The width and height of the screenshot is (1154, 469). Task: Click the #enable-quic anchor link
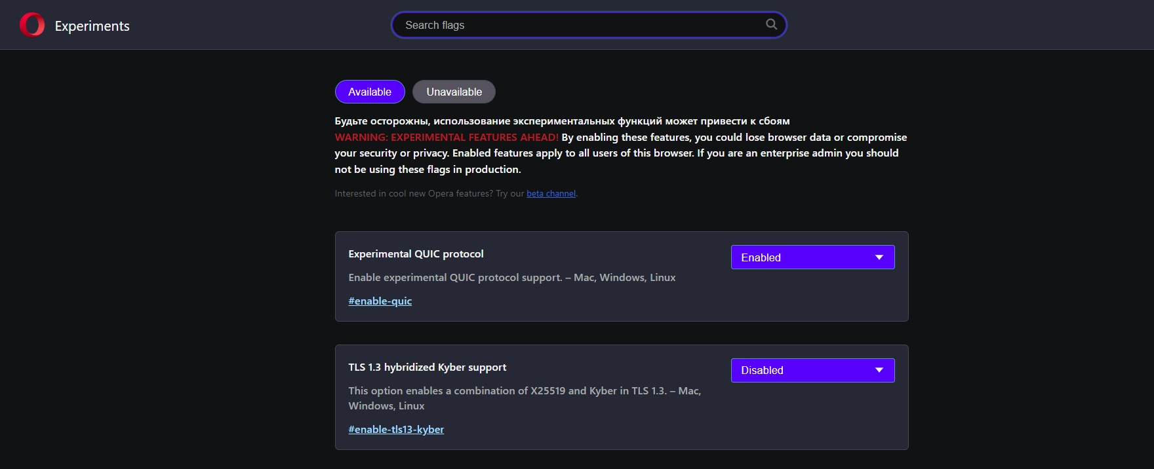pyautogui.click(x=380, y=301)
